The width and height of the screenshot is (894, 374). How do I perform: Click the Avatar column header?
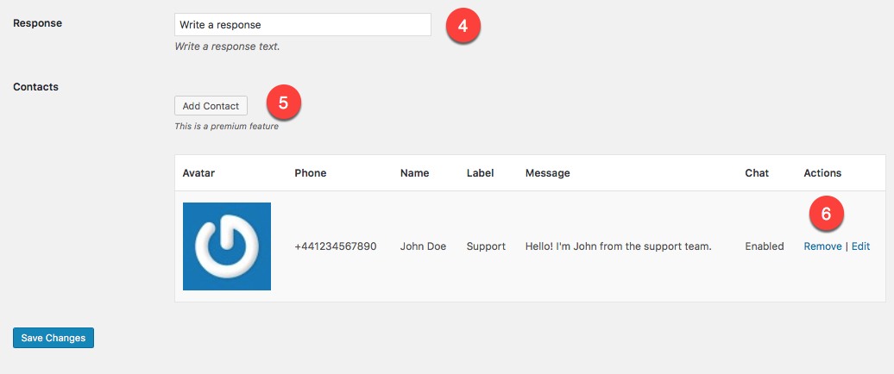(198, 173)
